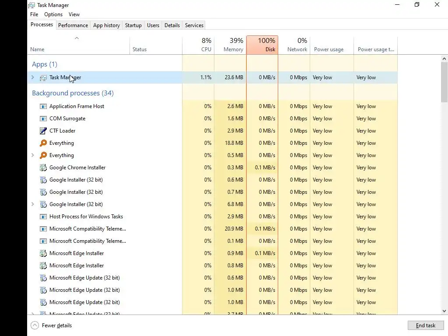The width and height of the screenshot is (448, 336).
Task: Sort processes by Network column
Action: coord(294,45)
